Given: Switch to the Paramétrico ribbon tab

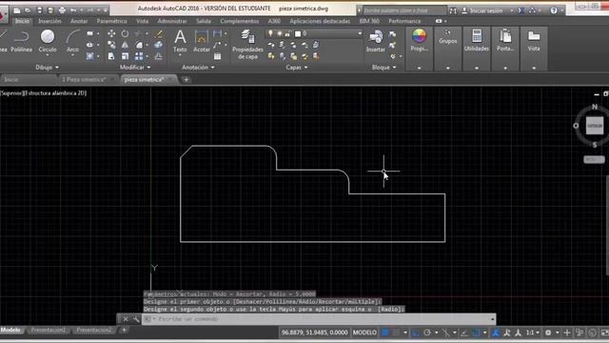Looking at the screenshot, I should (x=112, y=21).
